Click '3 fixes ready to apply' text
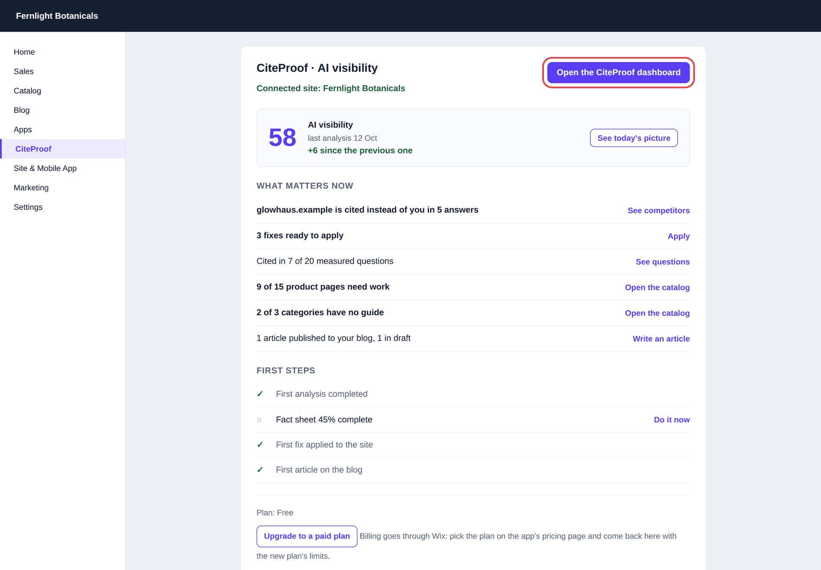 300,235
